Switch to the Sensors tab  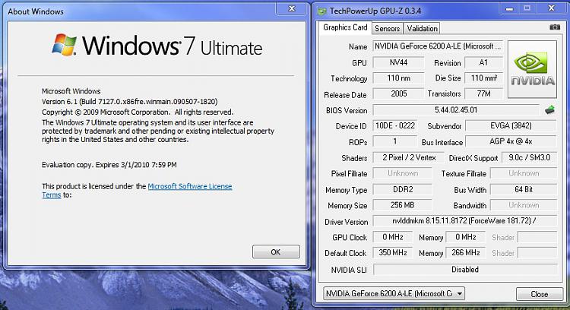[387, 28]
